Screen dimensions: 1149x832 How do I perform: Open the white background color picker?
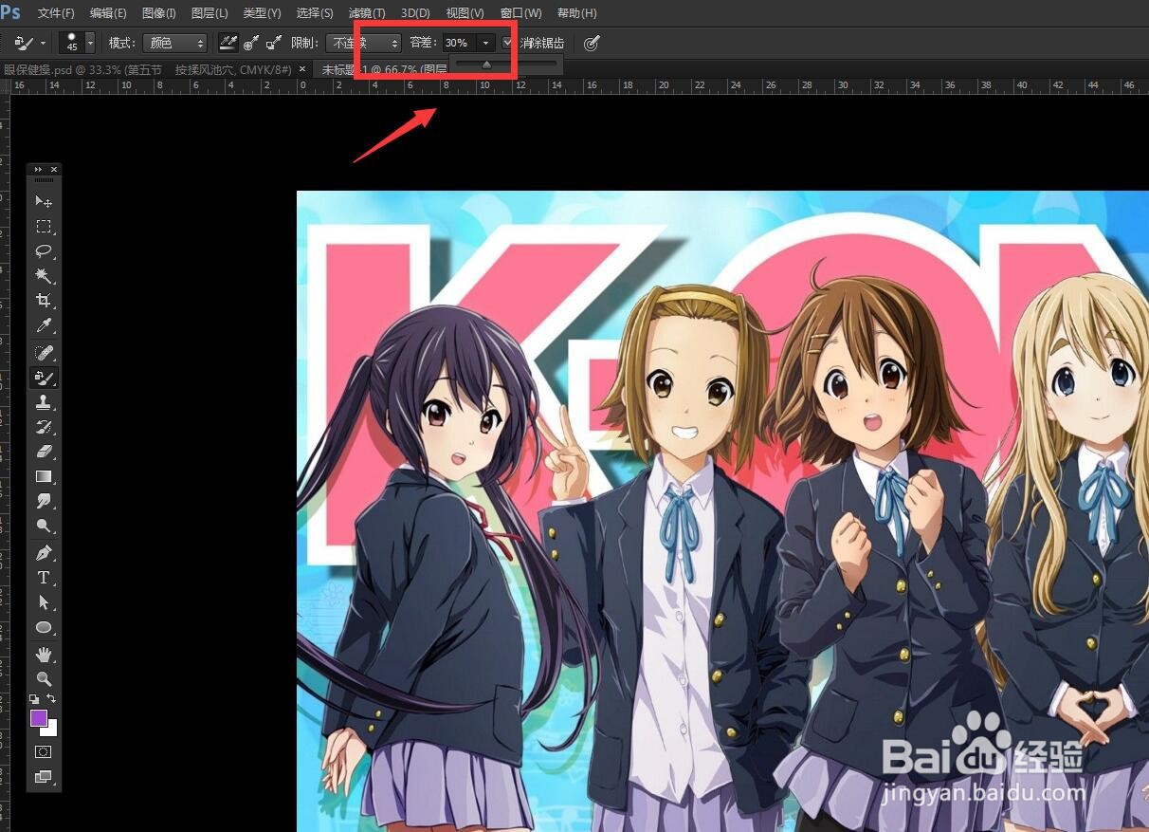click(52, 730)
